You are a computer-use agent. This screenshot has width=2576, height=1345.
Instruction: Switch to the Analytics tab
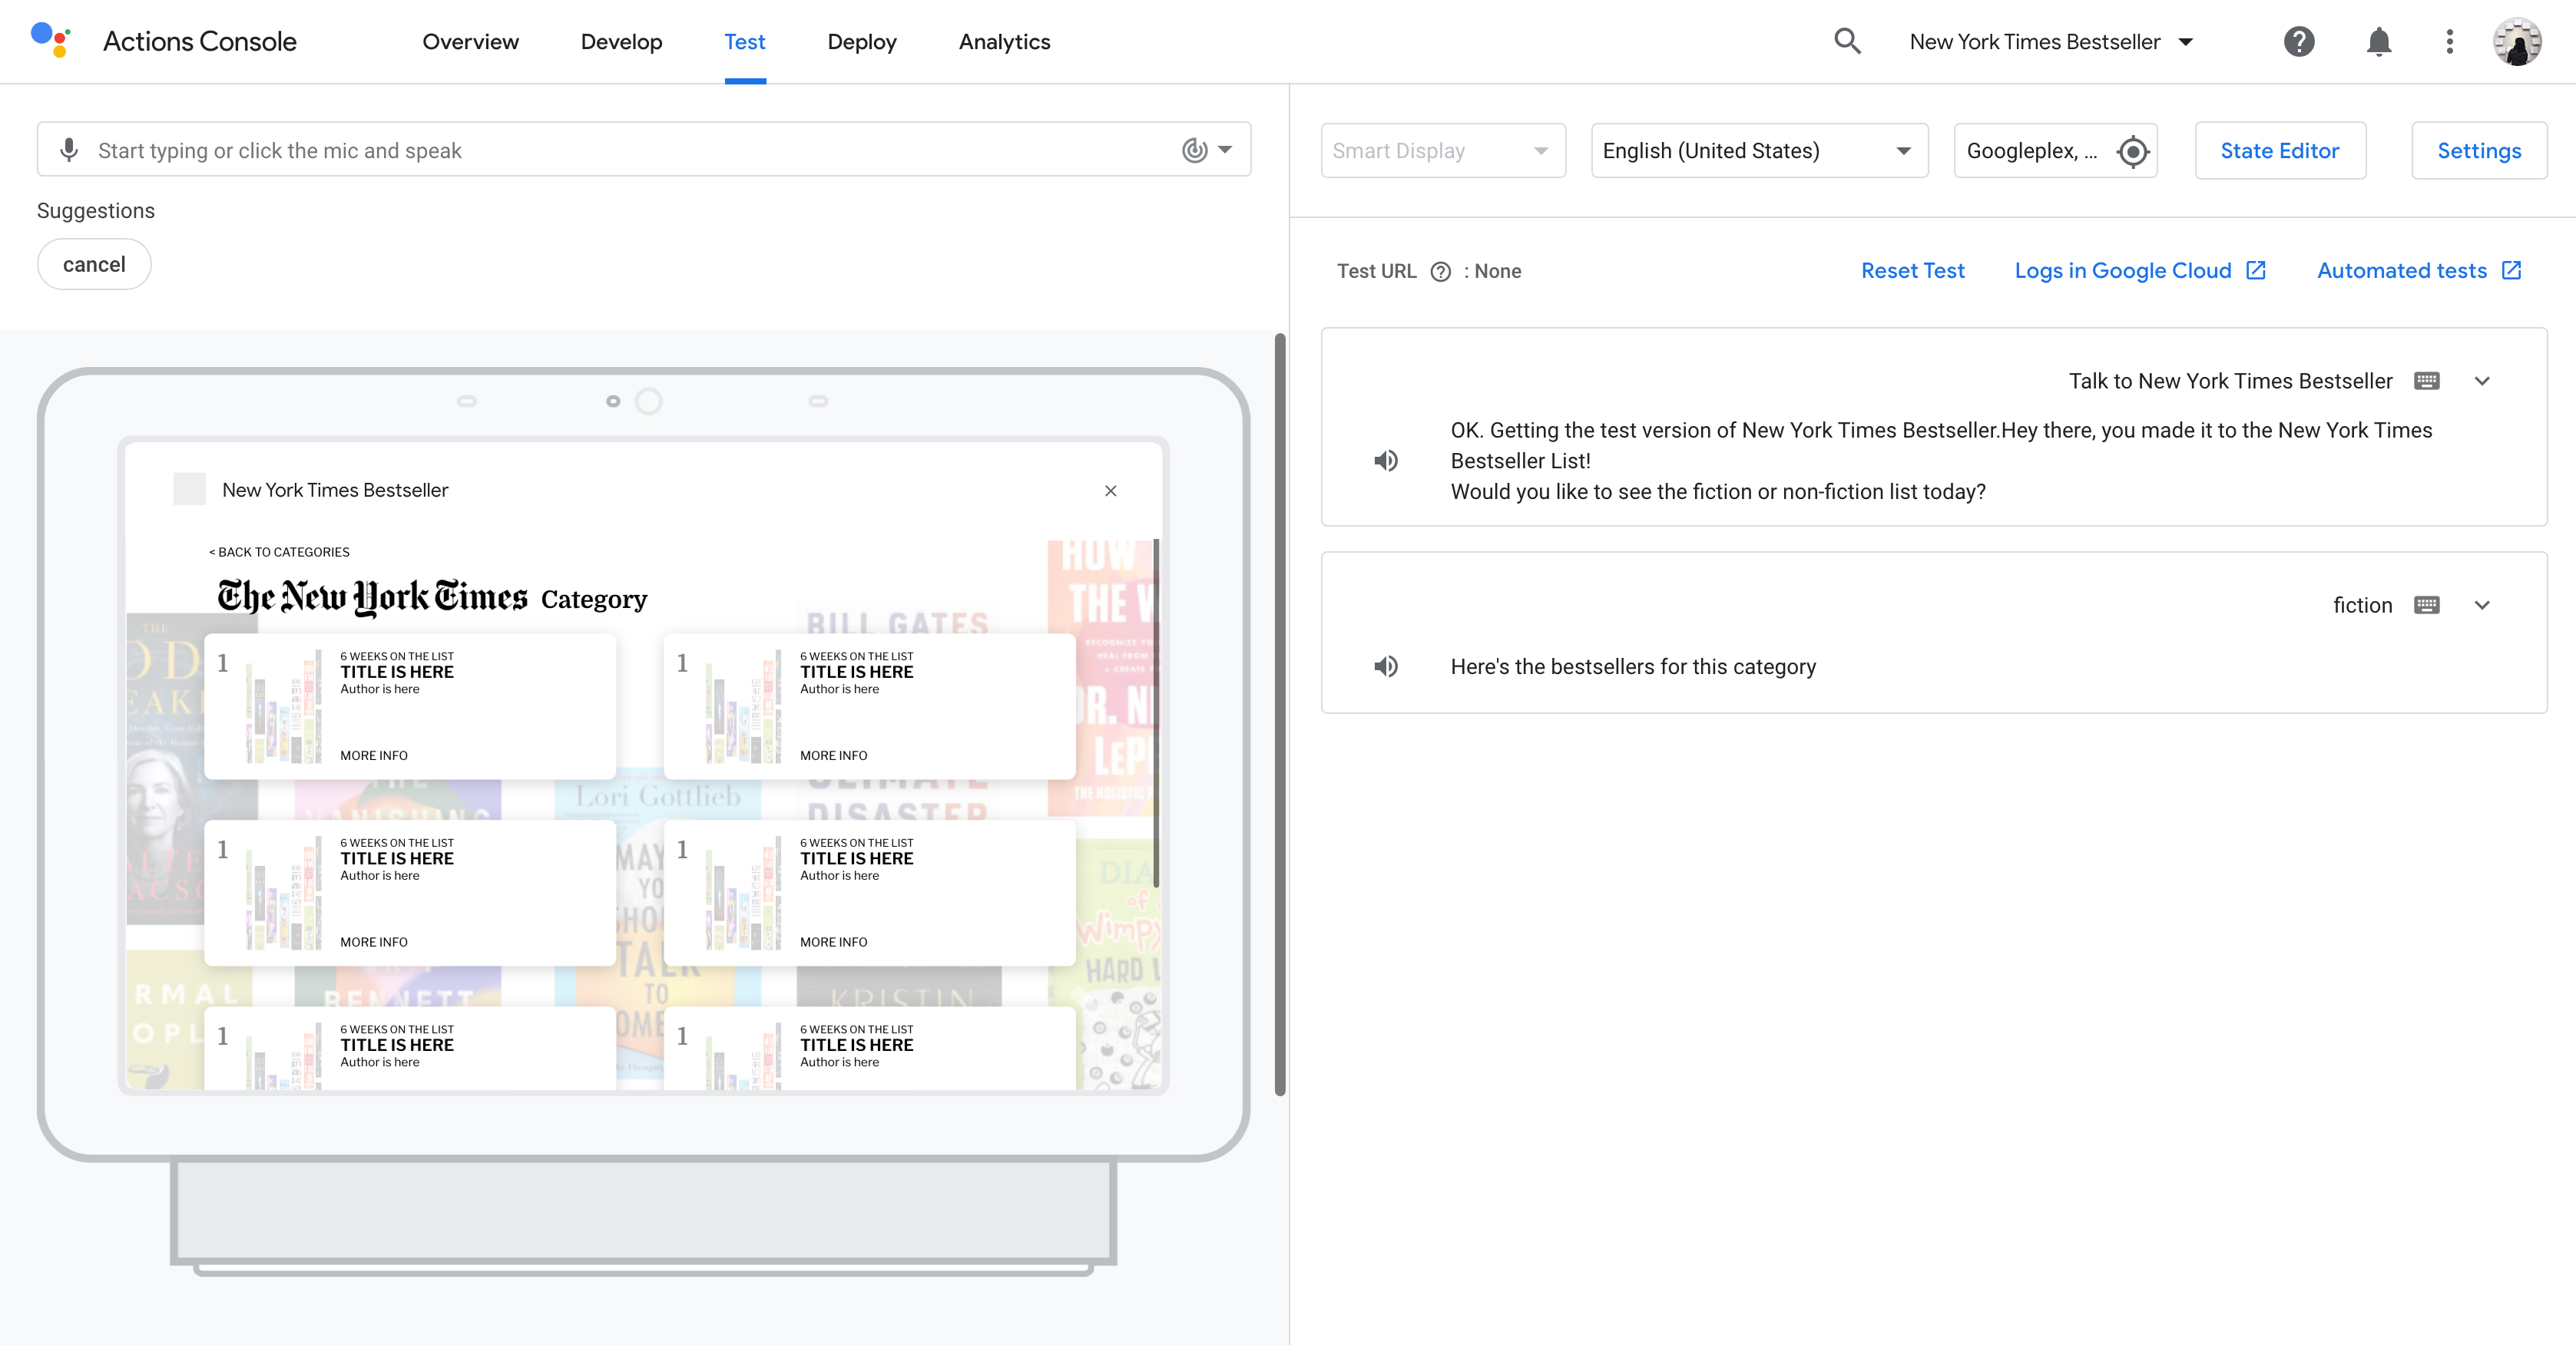pyautogui.click(x=1004, y=42)
